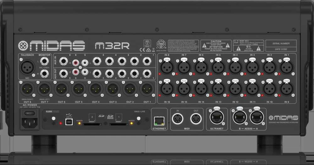Click the IN 8 XLR input
The image size is (314, 165).
point(167,68)
